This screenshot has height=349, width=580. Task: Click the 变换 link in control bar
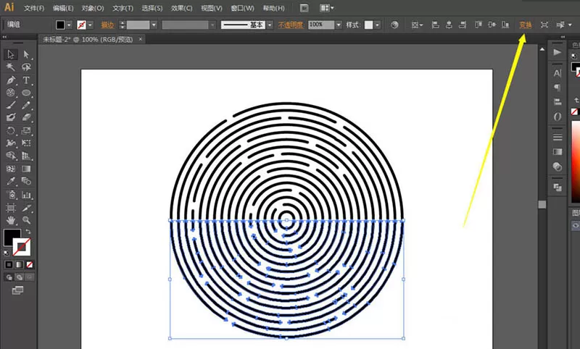(x=525, y=25)
